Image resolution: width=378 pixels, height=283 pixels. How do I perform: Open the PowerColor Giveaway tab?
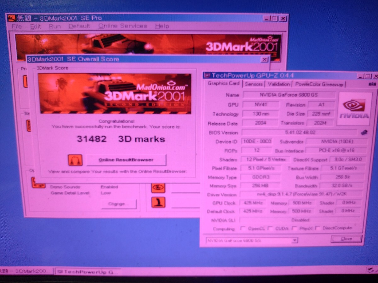click(319, 84)
